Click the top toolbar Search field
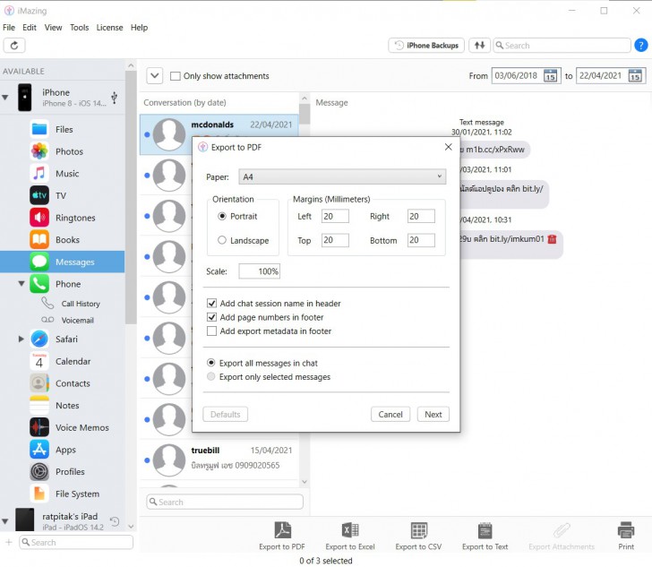This screenshot has height=567, width=652. coord(562,46)
